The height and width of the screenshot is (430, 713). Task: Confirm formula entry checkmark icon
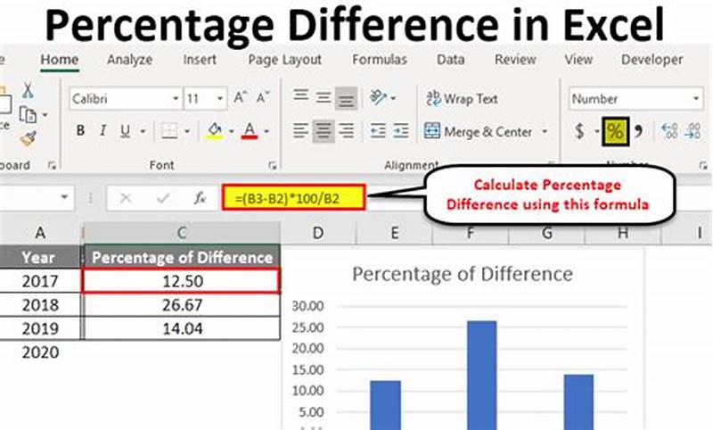[x=162, y=198]
